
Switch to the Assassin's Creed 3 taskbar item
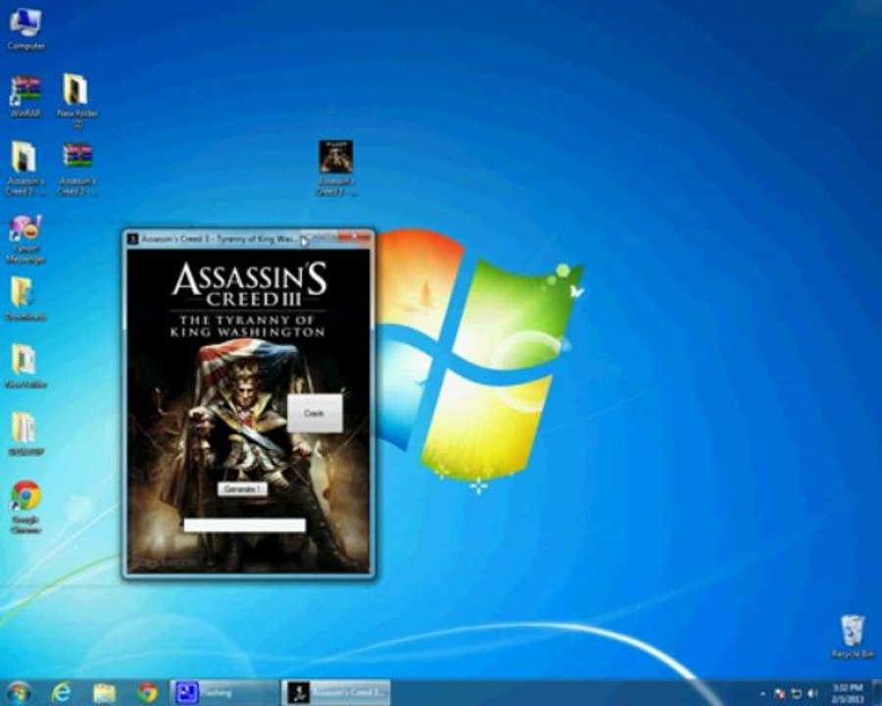(336, 692)
